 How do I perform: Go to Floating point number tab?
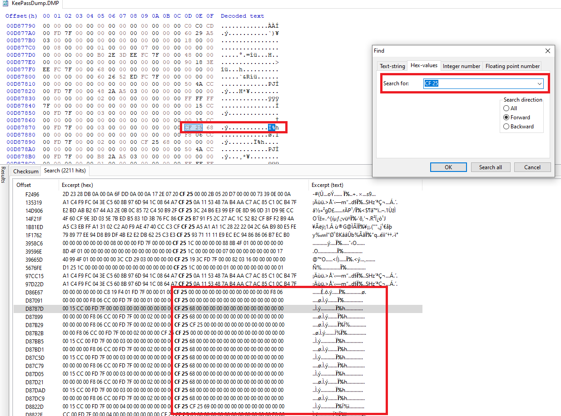click(512, 66)
